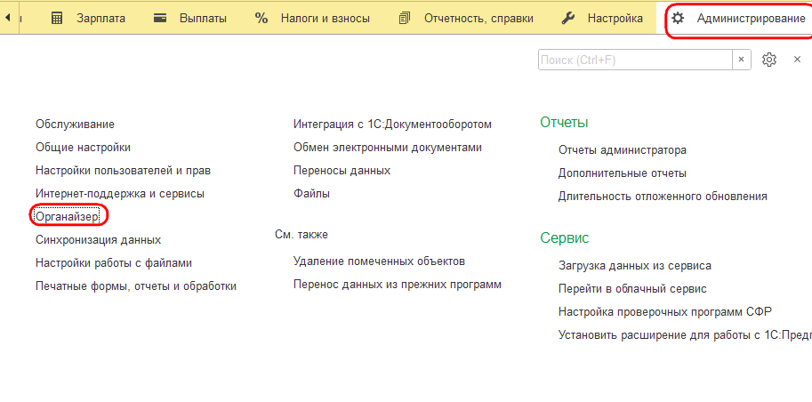The image size is (812, 402).
Task: Click the Отчеты group heading
Action: (x=564, y=123)
